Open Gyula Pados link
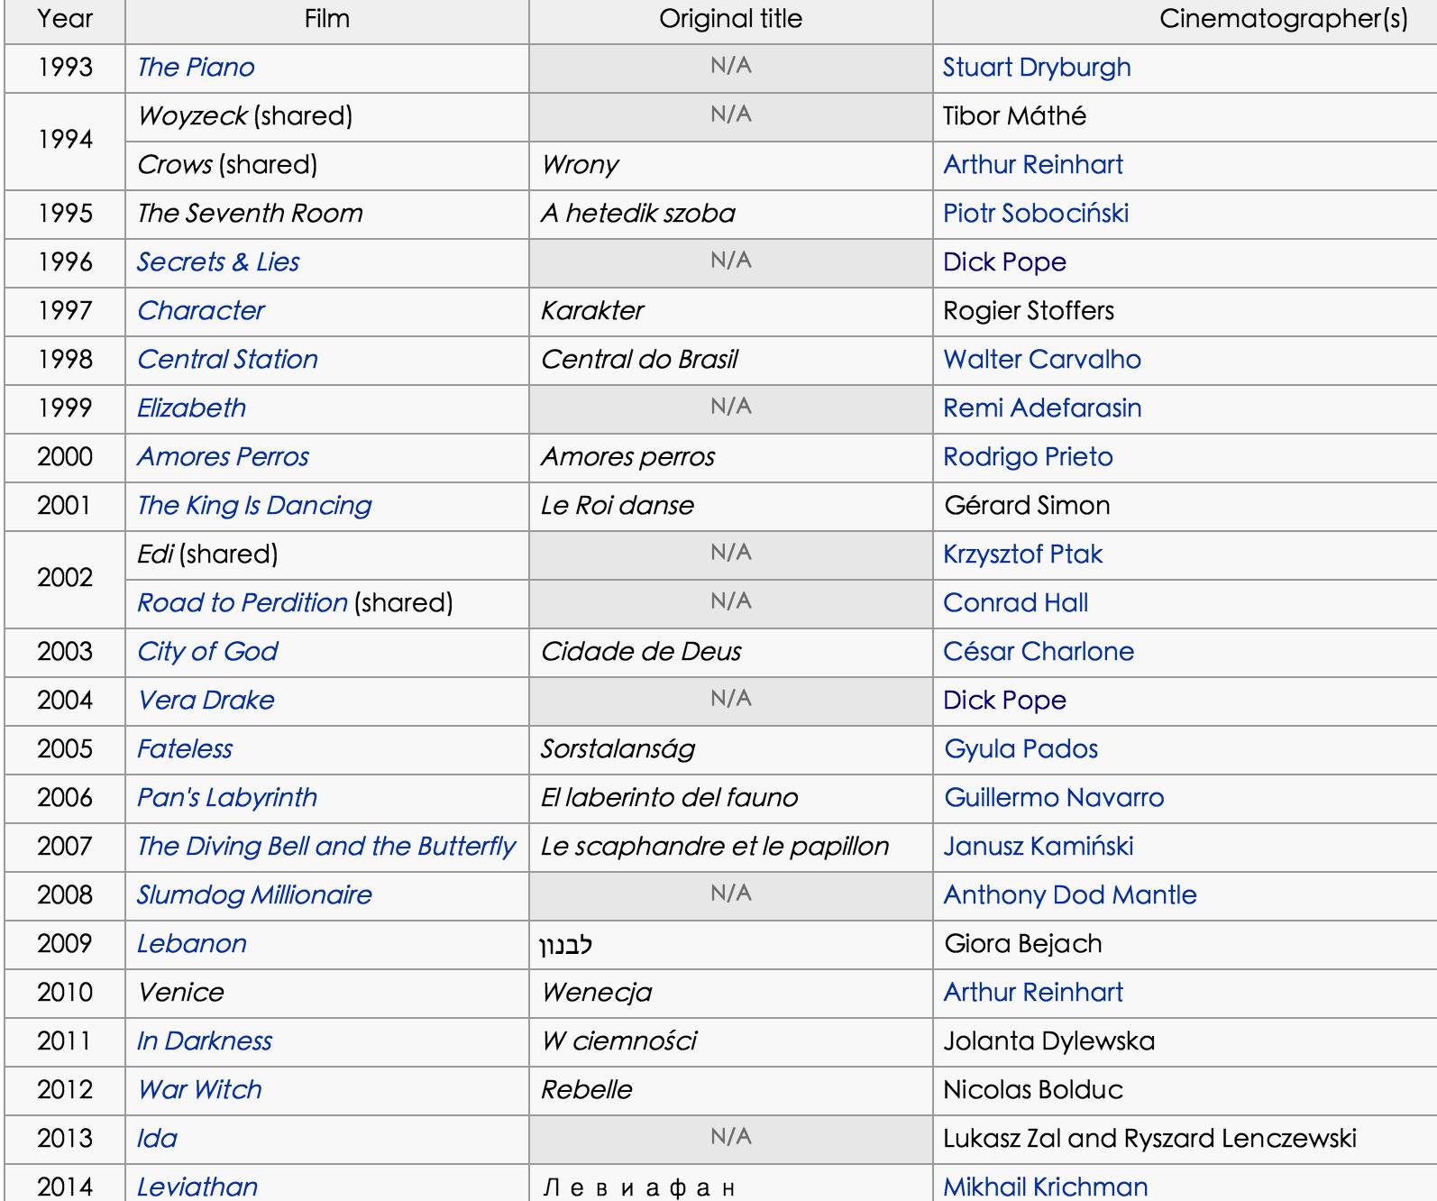 1021,749
